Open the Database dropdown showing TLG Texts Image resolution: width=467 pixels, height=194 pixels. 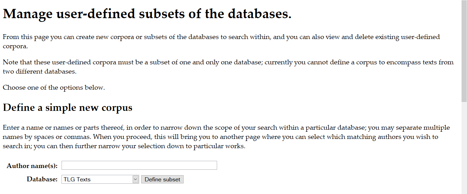coord(100,179)
